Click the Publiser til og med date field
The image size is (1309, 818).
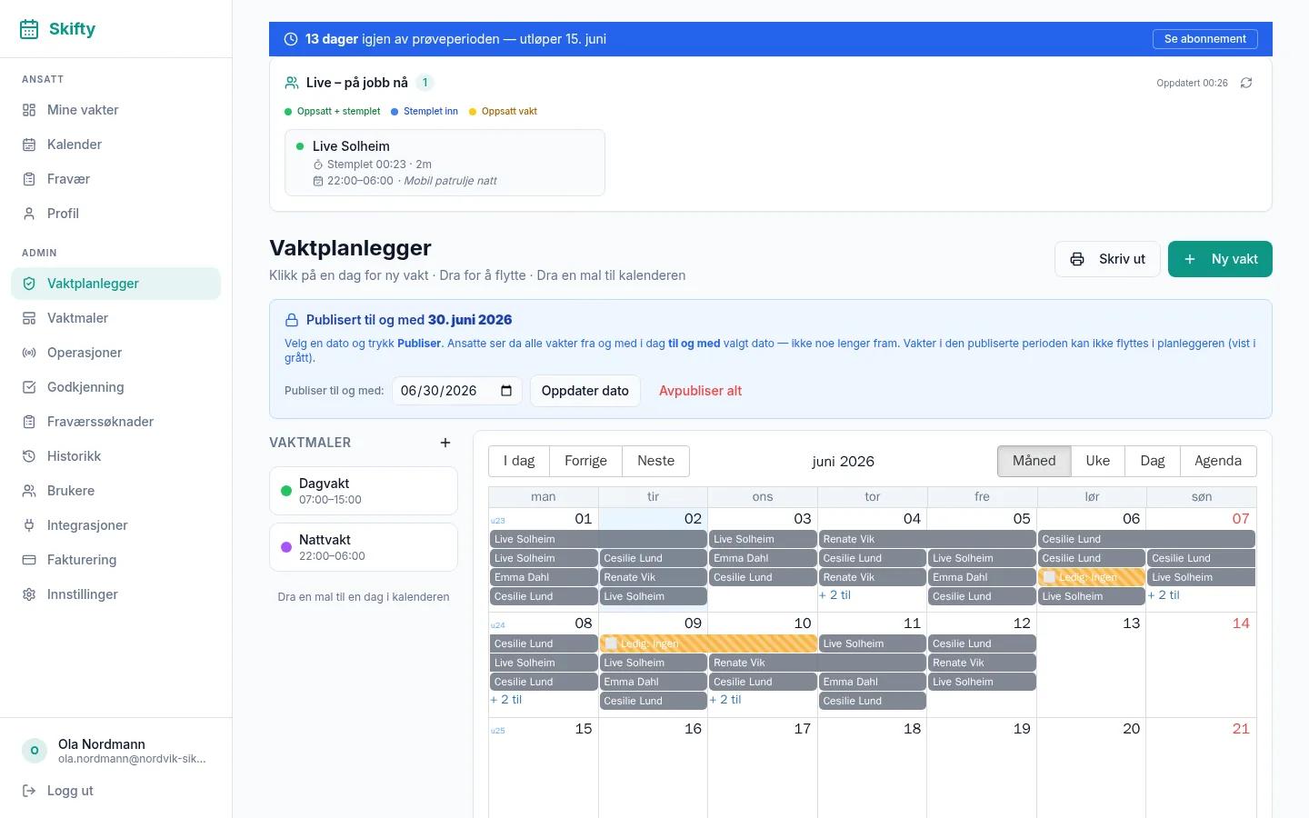[457, 391]
